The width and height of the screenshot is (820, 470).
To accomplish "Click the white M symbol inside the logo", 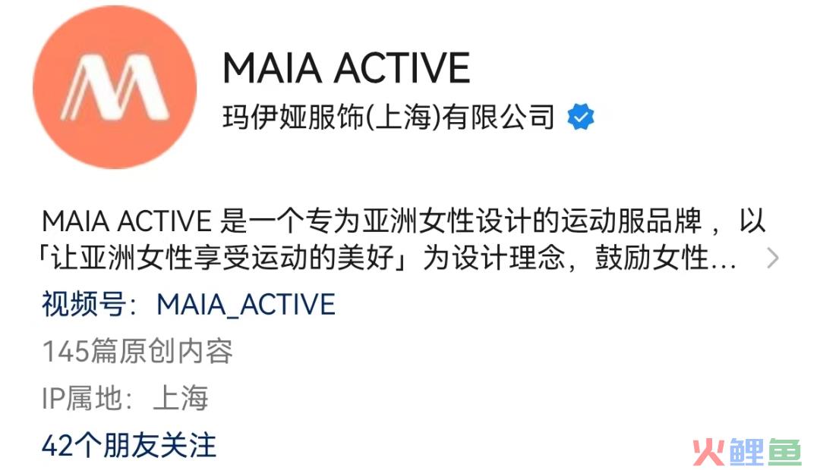I will [x=115, y=86].
